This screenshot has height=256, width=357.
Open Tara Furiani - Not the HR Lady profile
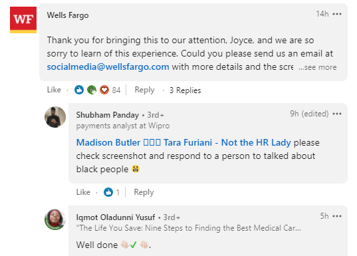[227, 142]
